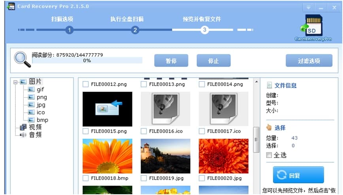Click the FILE00014.png file name

coord(225,84)
